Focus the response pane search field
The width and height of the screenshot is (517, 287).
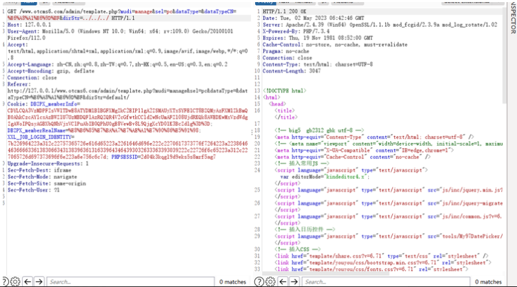coord(386,281)
